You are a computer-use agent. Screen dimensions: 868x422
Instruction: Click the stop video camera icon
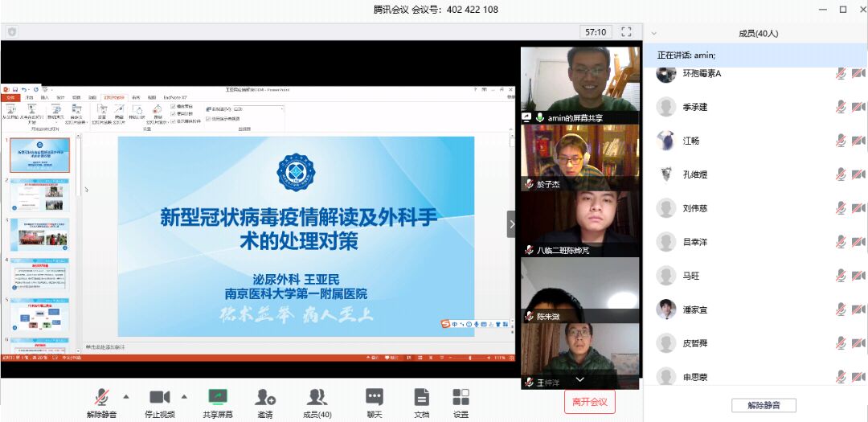159,397
